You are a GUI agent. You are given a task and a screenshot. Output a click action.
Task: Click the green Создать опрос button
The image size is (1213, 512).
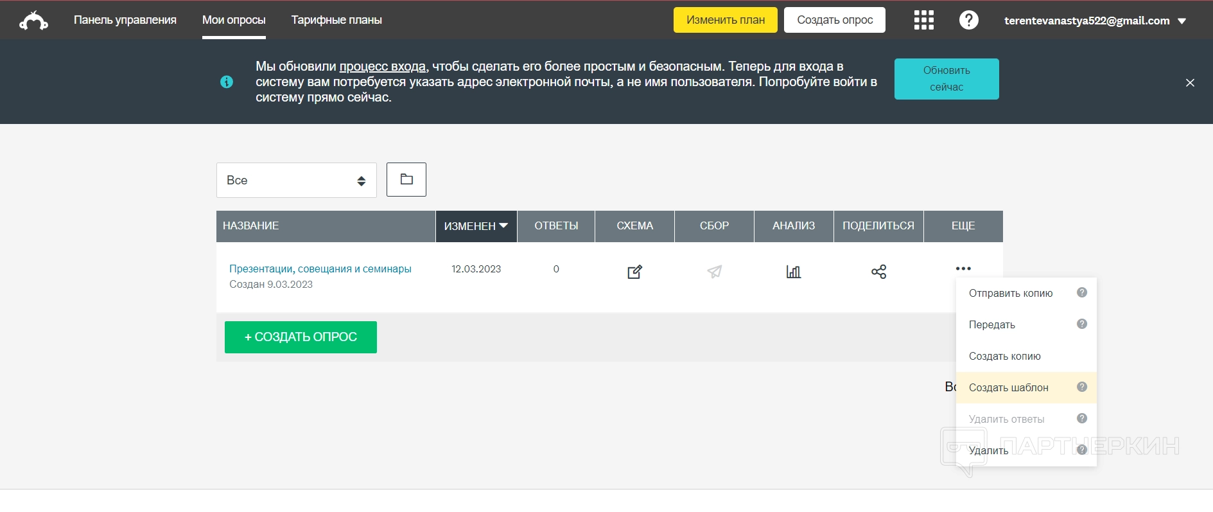pyautogui.click(x=301, y=337)
